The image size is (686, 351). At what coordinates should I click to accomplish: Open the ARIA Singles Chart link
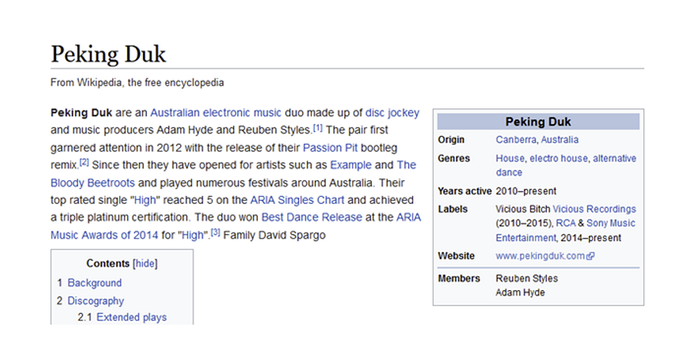(297, 200)
